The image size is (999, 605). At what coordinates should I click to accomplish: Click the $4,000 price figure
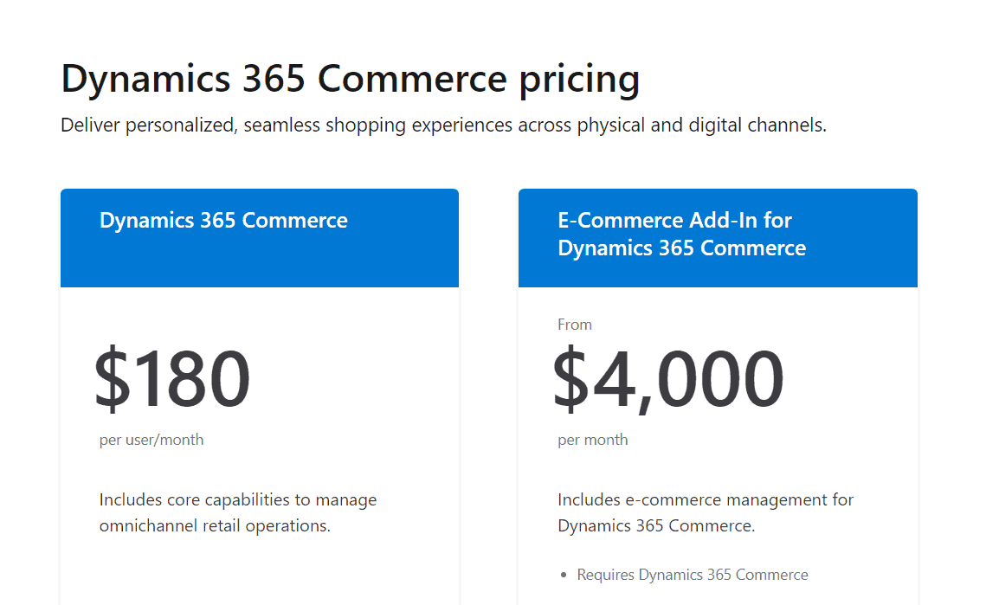tap(668, 379)
